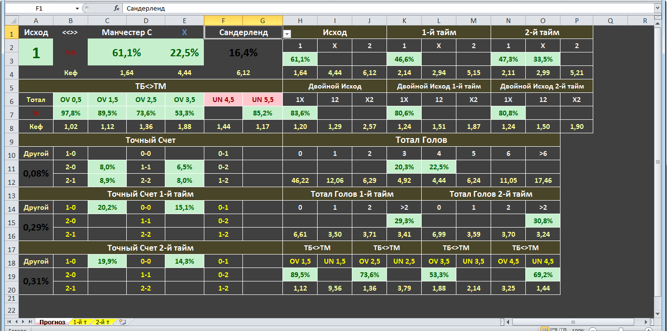Select the 85,2% cell under UN 5,5

[263, 113]
